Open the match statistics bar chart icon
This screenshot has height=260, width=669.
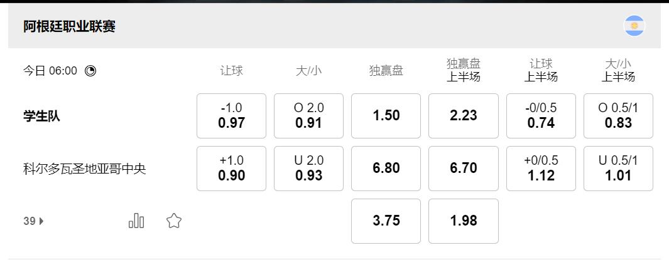tap(136, 221)
